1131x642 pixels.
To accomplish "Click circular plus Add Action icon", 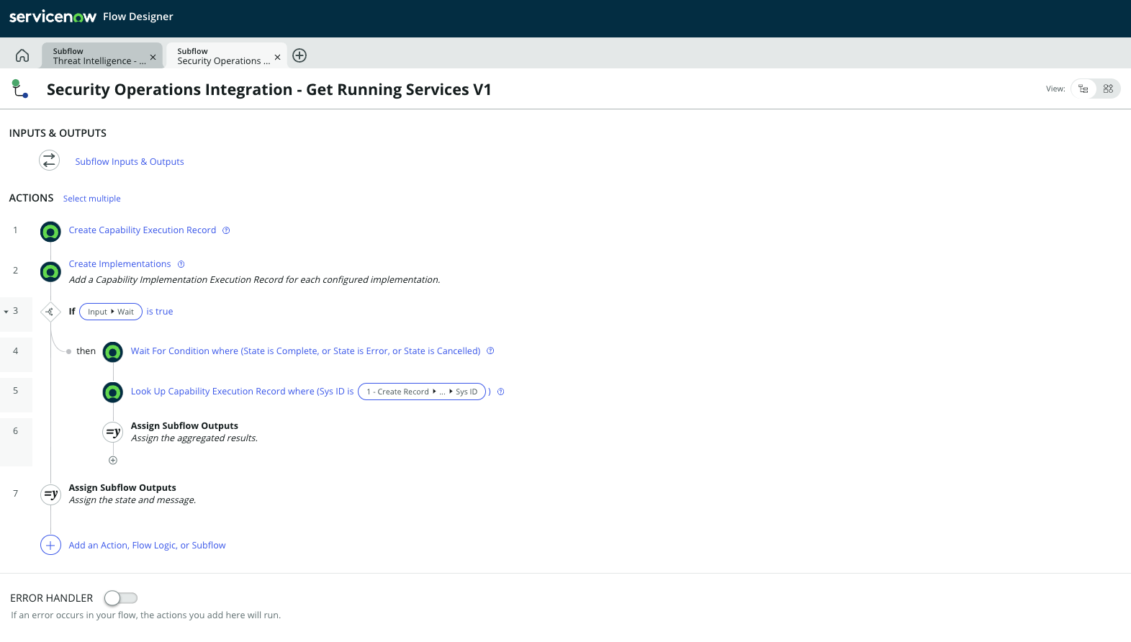I will [x=50, y=546].
